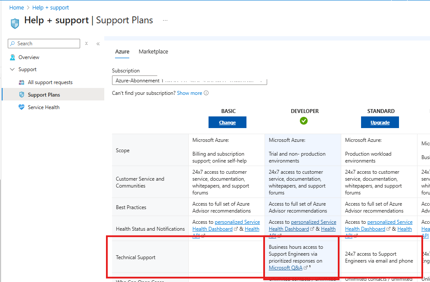Click the Help + support breadcrumb
430x282 pixels.
click(50, 8)
